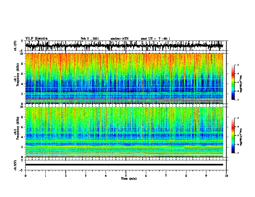
Task: Click the "station=ATH" label
Action: click(119, 39)
